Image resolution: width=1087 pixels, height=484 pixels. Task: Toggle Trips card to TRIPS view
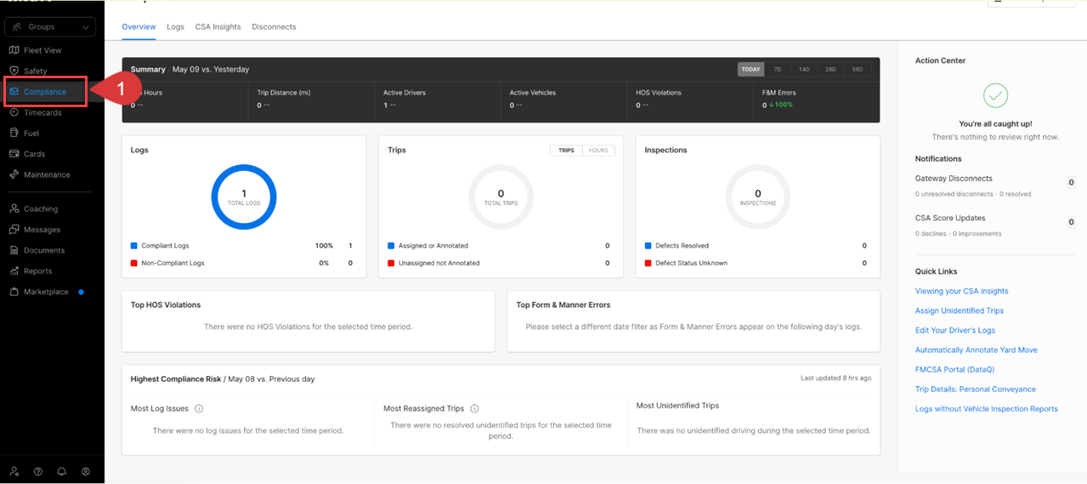click(x=566, y=151)
